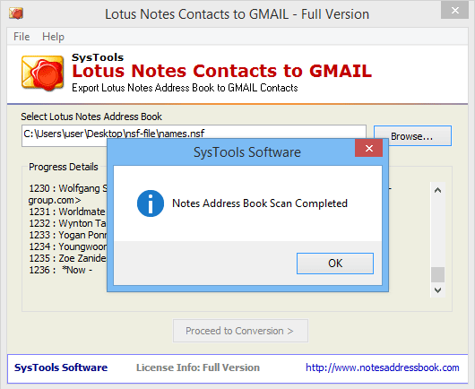475x389 pixels.
Task: Click the small app icon in the title bar
Action: point(16,13)
